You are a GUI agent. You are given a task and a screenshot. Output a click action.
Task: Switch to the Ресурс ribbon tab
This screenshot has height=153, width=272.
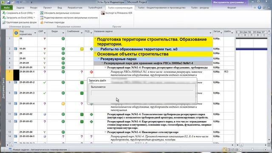34,8
